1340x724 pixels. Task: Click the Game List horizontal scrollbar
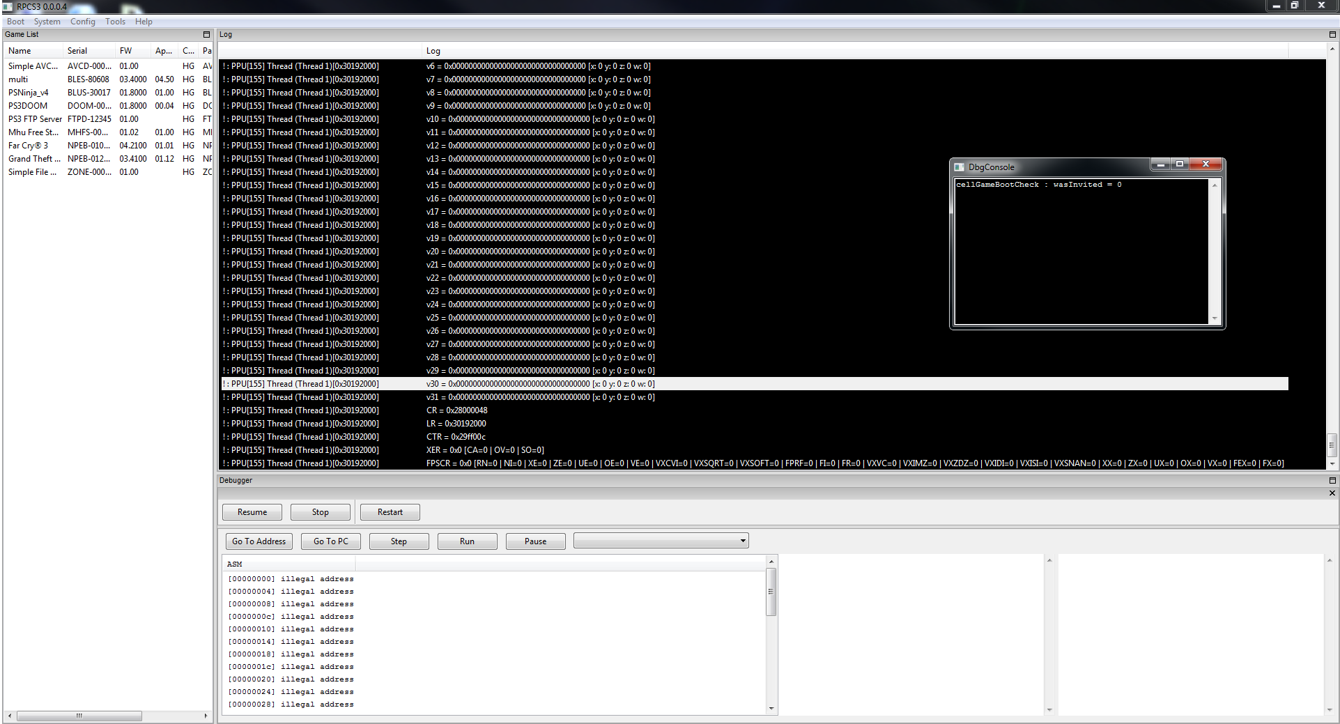coord(79,716)
